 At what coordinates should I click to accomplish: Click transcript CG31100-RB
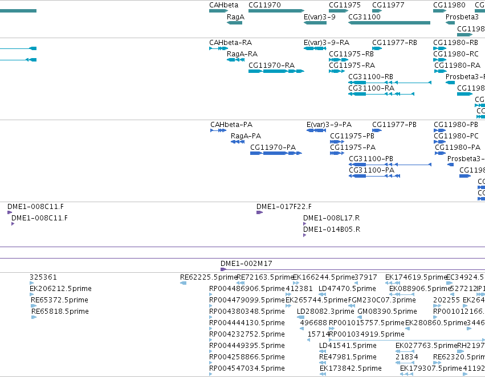pyautogui.click(x=390, y=83)
